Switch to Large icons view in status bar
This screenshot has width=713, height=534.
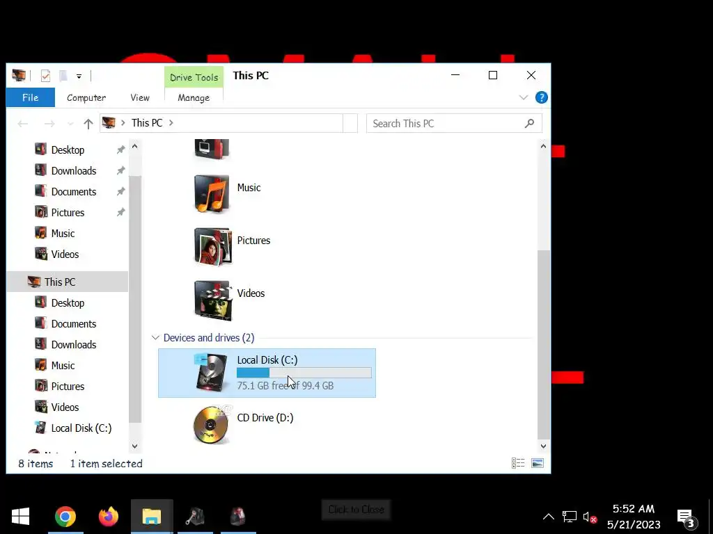(x=538, y=463)
